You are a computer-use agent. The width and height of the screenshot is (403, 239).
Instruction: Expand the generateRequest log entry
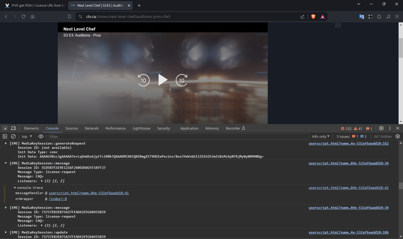pyautogui.click(x=6, y=143)
